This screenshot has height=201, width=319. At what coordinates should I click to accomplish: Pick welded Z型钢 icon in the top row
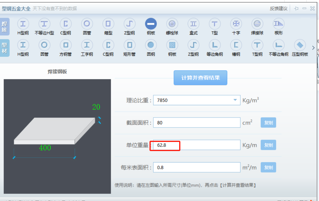(x=129, y=24)
